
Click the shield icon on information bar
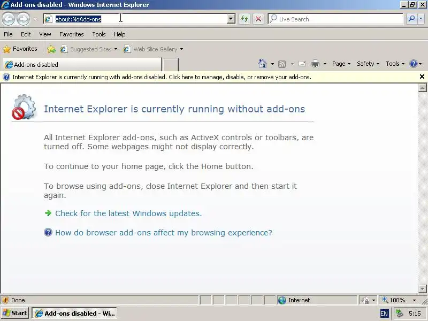6,77
